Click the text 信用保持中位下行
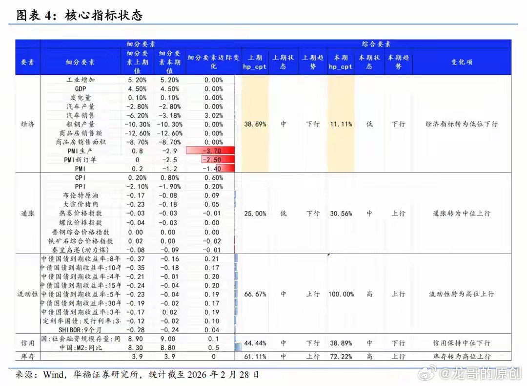 (462, 343)
